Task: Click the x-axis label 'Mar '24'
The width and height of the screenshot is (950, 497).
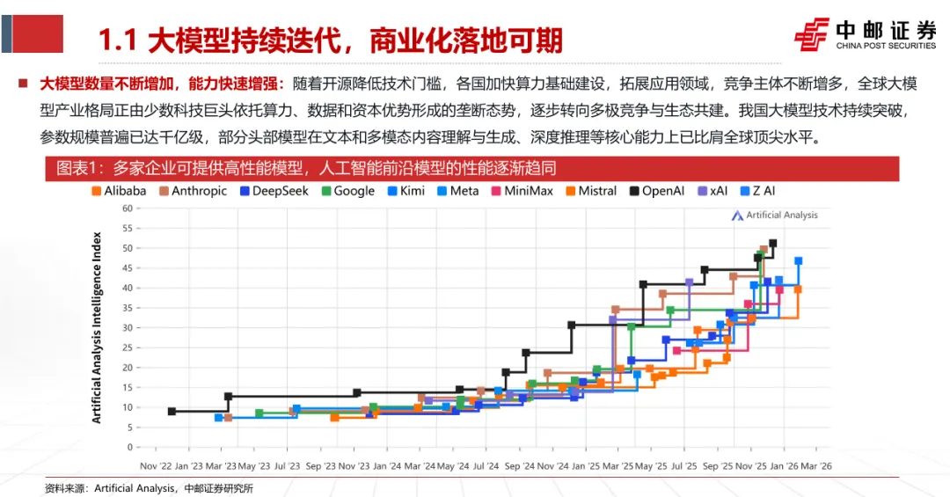Action: tap(420, 466)
